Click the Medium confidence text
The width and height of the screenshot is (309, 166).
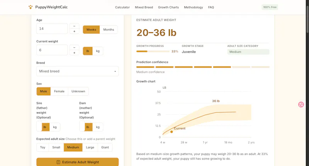[150, 72]
